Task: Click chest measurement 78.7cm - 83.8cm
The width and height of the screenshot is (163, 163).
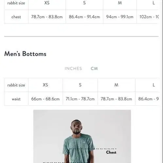Action: 47,17
